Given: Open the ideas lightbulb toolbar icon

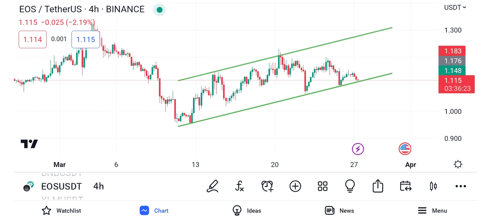Looking at the screenshot, I should 350,187.
